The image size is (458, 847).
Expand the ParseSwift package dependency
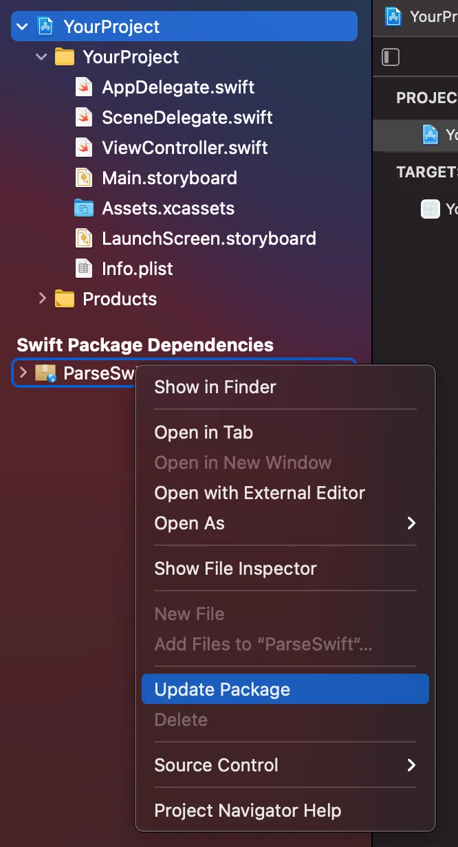(x=23, y=373)
